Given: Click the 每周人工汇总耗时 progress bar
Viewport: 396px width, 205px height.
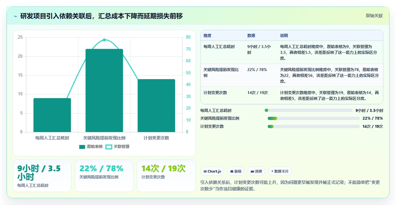Looking at the screenshot, I should pyautogui.click(x=309, y=110).
